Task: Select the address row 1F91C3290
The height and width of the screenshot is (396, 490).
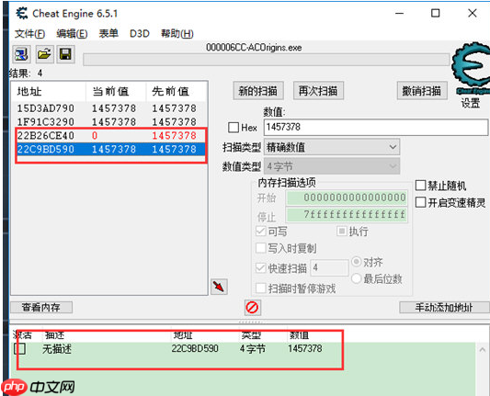Action: [x=109, y=122]
